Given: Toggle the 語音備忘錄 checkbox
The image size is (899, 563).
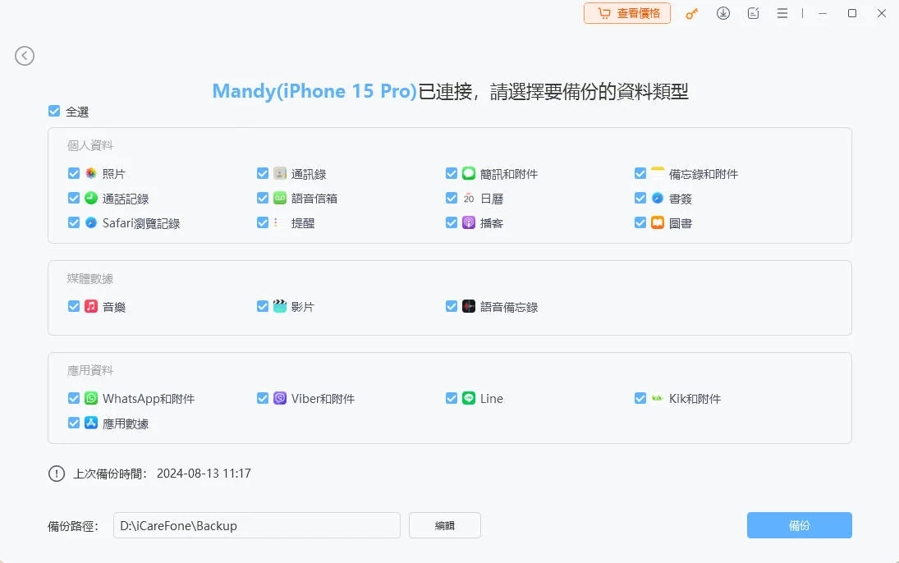Looking at the screenshot, I should (x=452, y=306).
